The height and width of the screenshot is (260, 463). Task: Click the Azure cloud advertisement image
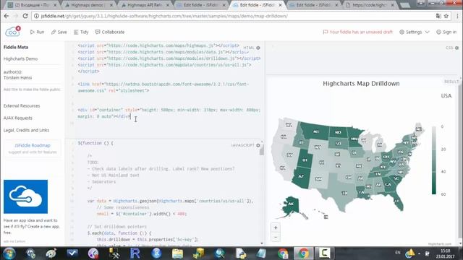[x=26, y=196]
